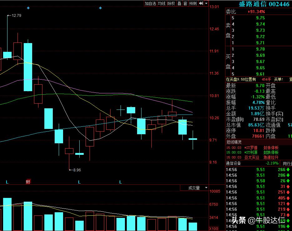Image resolution: width=292 pixels, height=231 pixels.
Task: Toggle 除权 ex-rights adjustment
Action: 171,3
